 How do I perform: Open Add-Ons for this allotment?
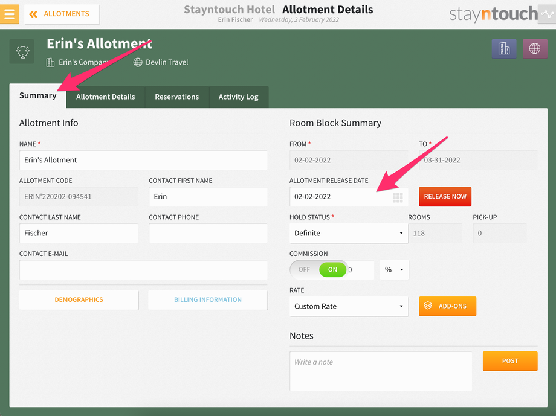click(447, 306)
